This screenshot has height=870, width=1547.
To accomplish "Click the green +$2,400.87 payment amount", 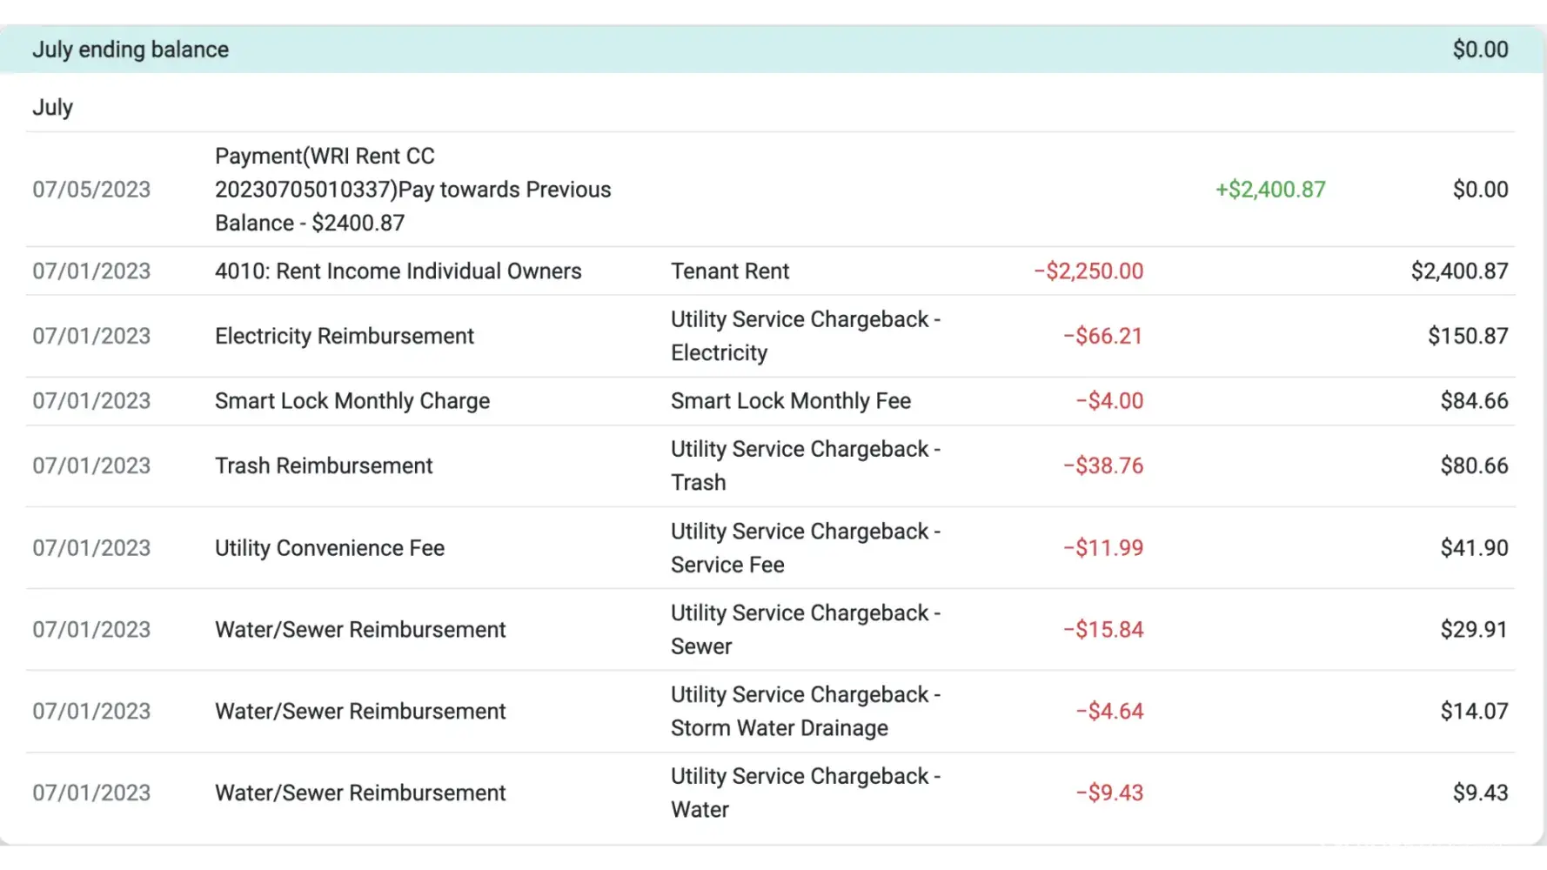I will pyautogui.click(x=1270, y=190).
